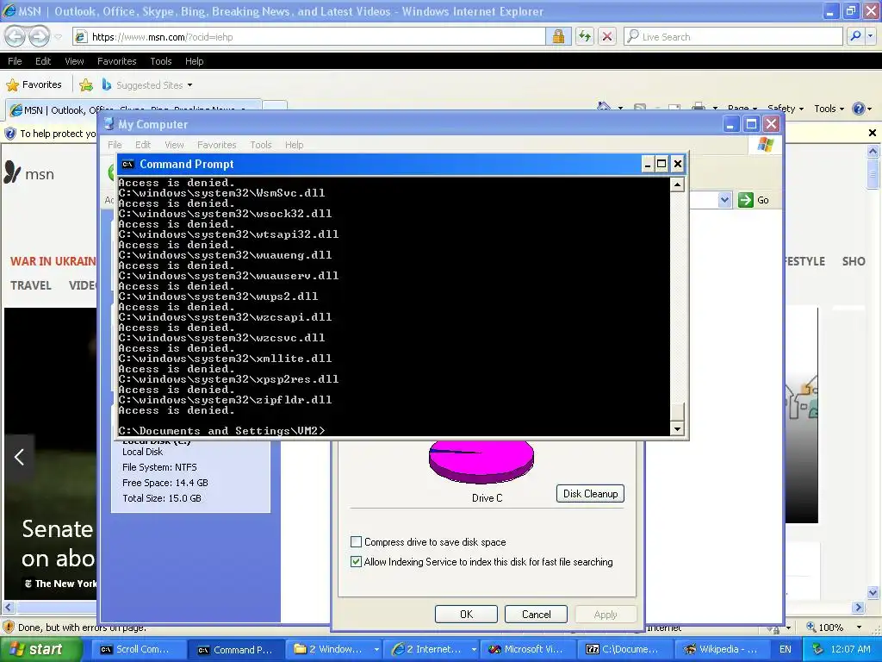Switch to Microsoft Vi... taskbar item
882x662 pixels.
pos(530,649)
